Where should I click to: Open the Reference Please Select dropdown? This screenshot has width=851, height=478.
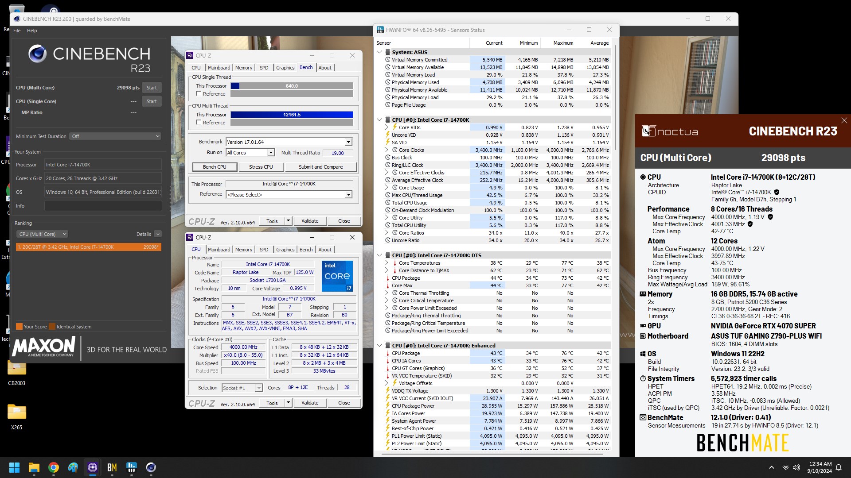348,195
